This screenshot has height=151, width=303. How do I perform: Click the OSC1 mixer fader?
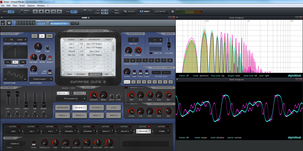(x=8, y=94)
